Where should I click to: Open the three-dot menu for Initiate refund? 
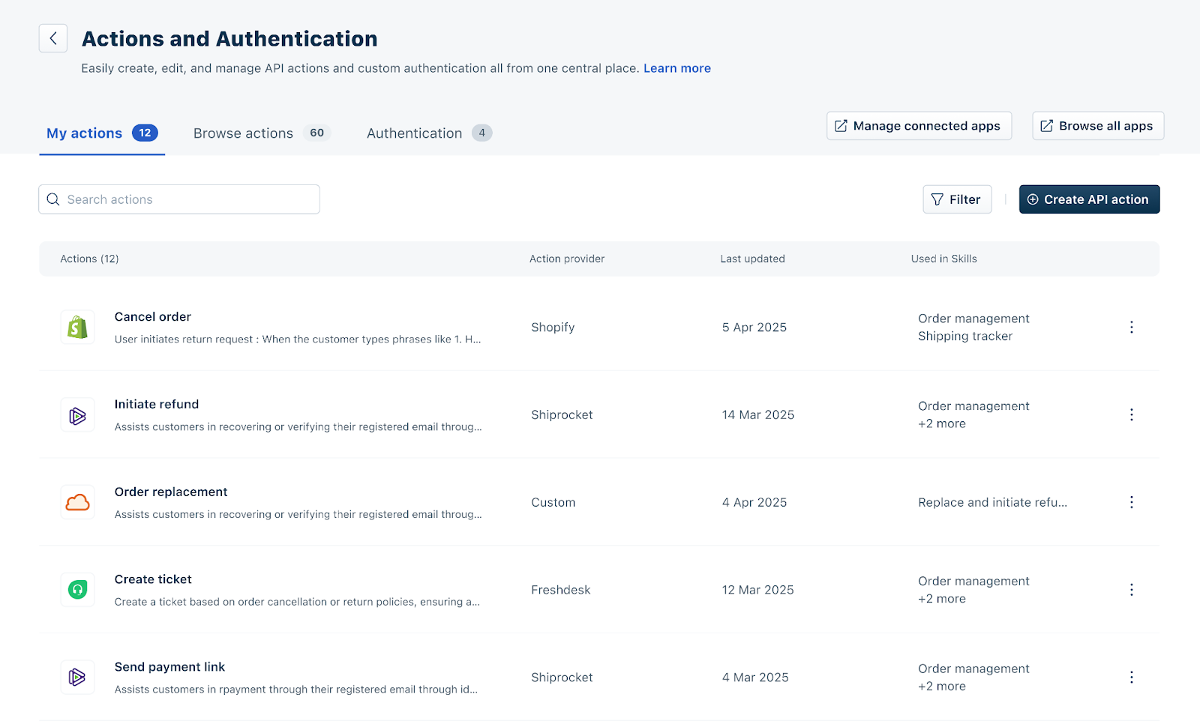1131,415
